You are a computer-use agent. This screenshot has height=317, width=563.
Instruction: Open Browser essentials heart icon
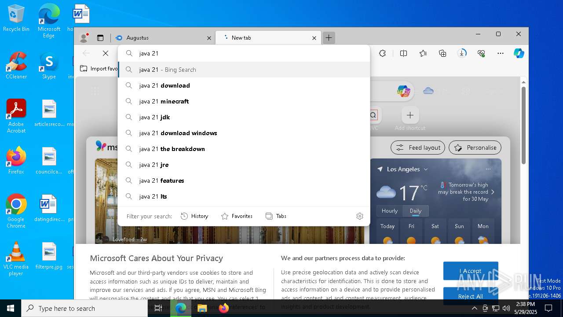(x=481, y=53)
